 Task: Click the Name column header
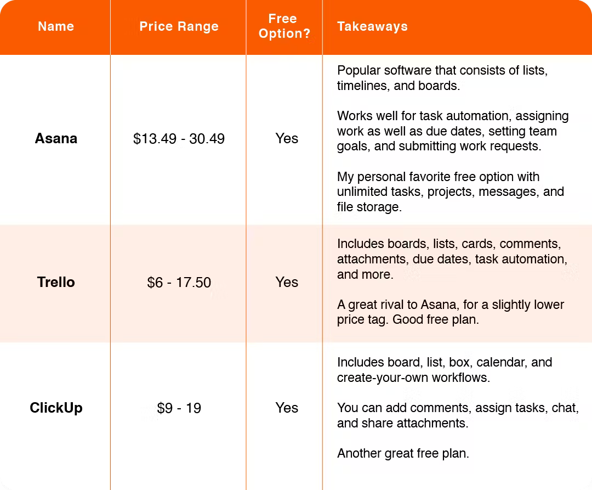[x=56, y=26]
